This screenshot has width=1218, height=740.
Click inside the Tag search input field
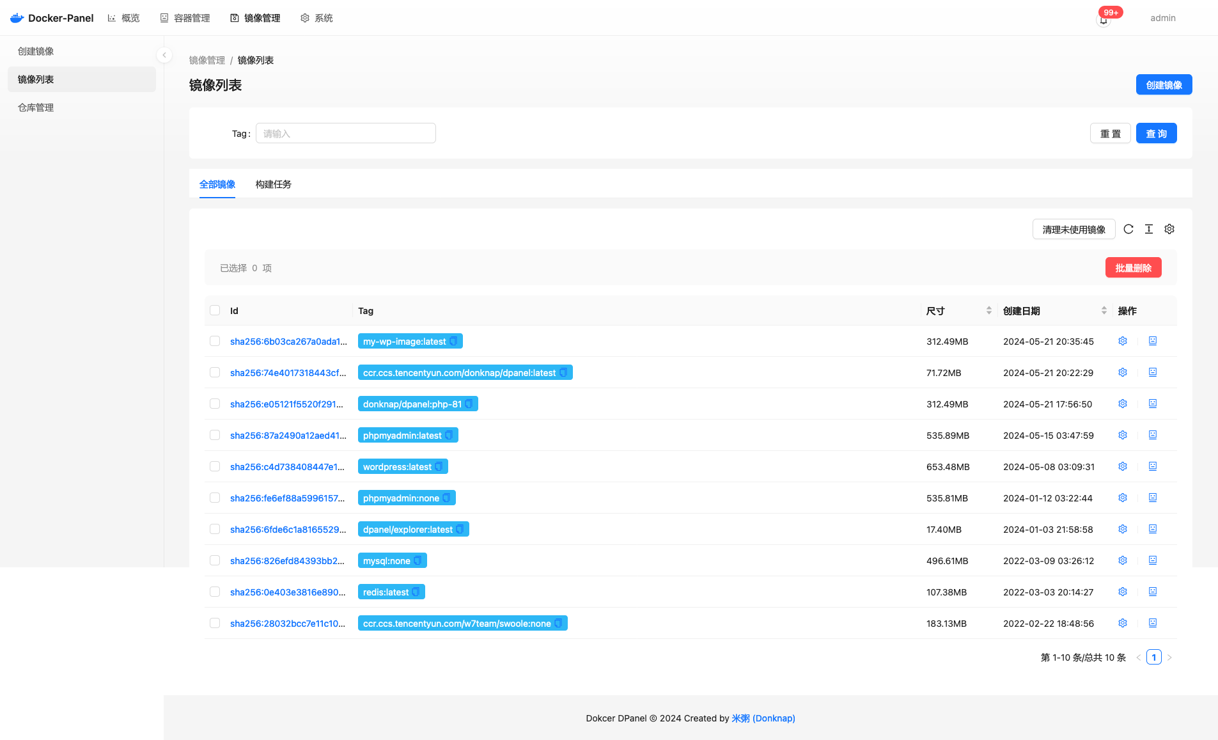[x=345, y=133]
